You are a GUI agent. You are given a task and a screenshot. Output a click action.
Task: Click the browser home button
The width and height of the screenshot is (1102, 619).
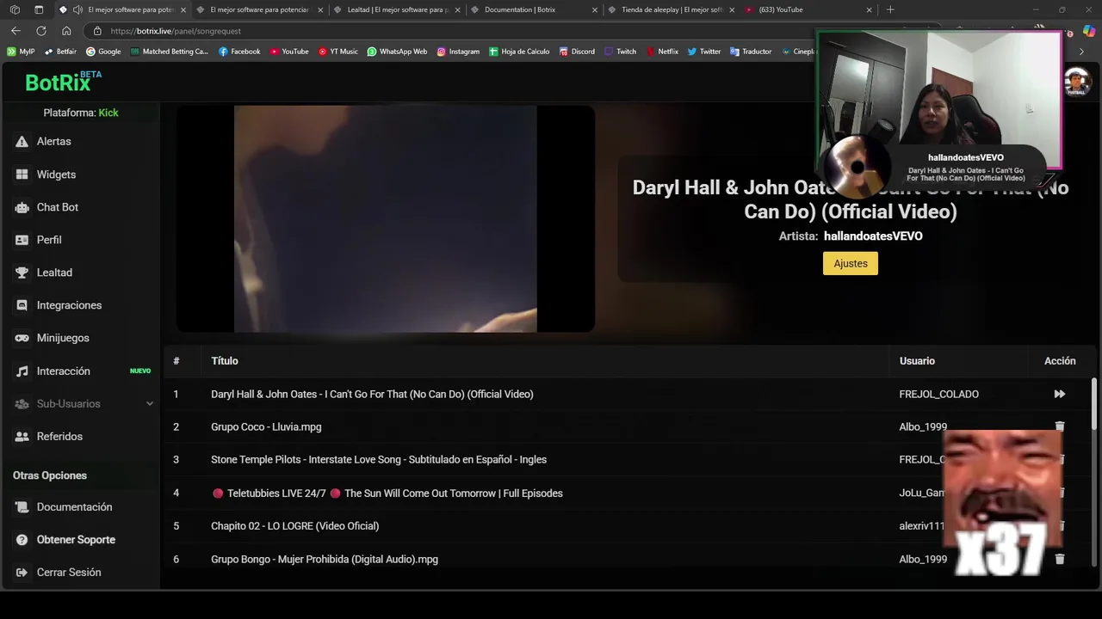[66, 30]
